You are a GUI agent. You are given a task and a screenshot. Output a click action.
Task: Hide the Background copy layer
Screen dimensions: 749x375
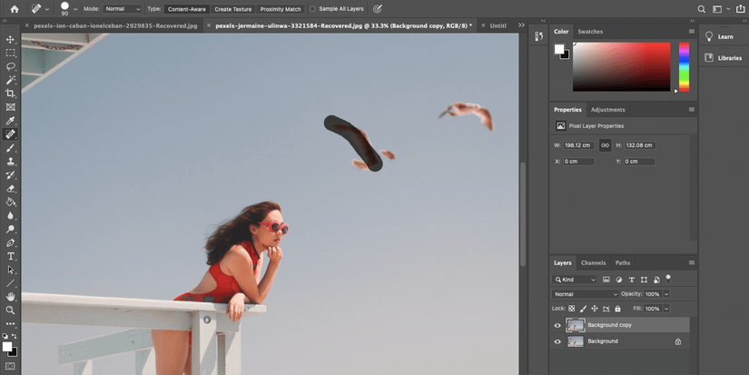[x=557, y=325]
